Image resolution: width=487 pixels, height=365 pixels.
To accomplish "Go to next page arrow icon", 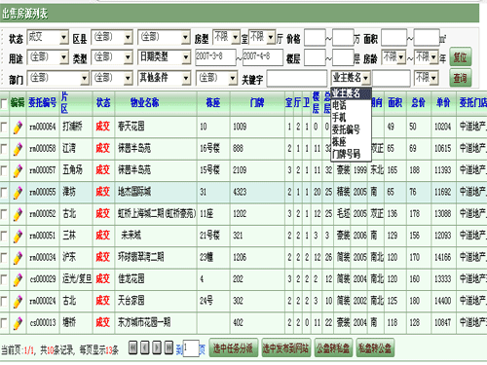I will [x=157, y=347].
